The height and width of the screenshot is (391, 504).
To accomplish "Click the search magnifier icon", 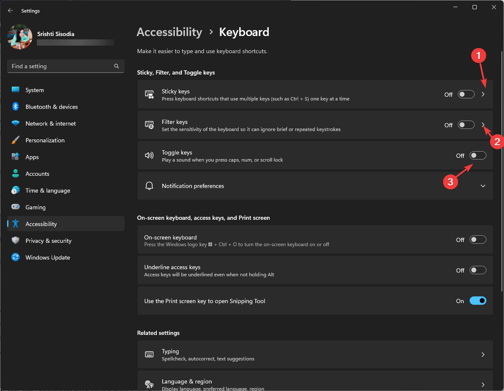I will pos(117,66).
